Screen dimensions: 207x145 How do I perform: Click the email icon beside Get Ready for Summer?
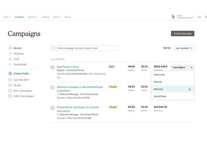tap(52, 108)
